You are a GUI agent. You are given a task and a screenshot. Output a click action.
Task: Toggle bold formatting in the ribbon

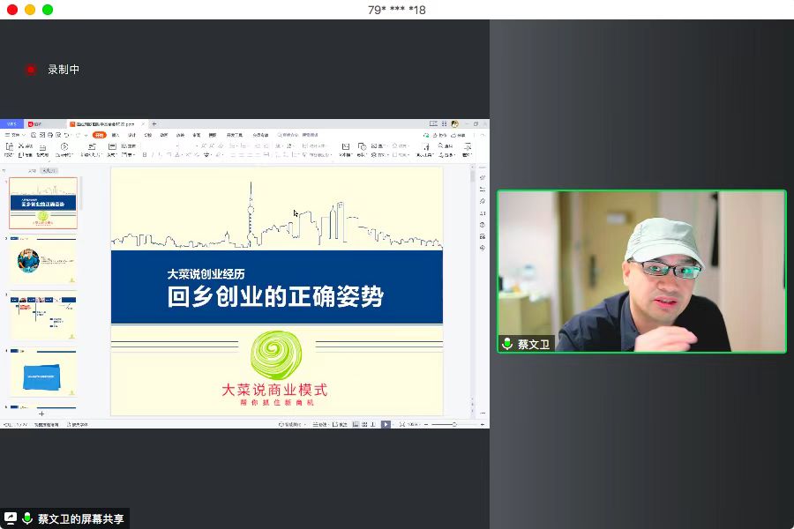(145, 154)
